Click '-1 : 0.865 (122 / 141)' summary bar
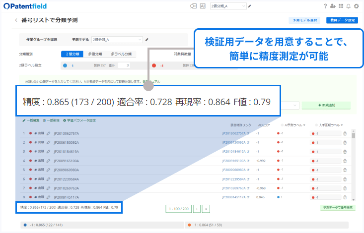 tap(102, 225)
